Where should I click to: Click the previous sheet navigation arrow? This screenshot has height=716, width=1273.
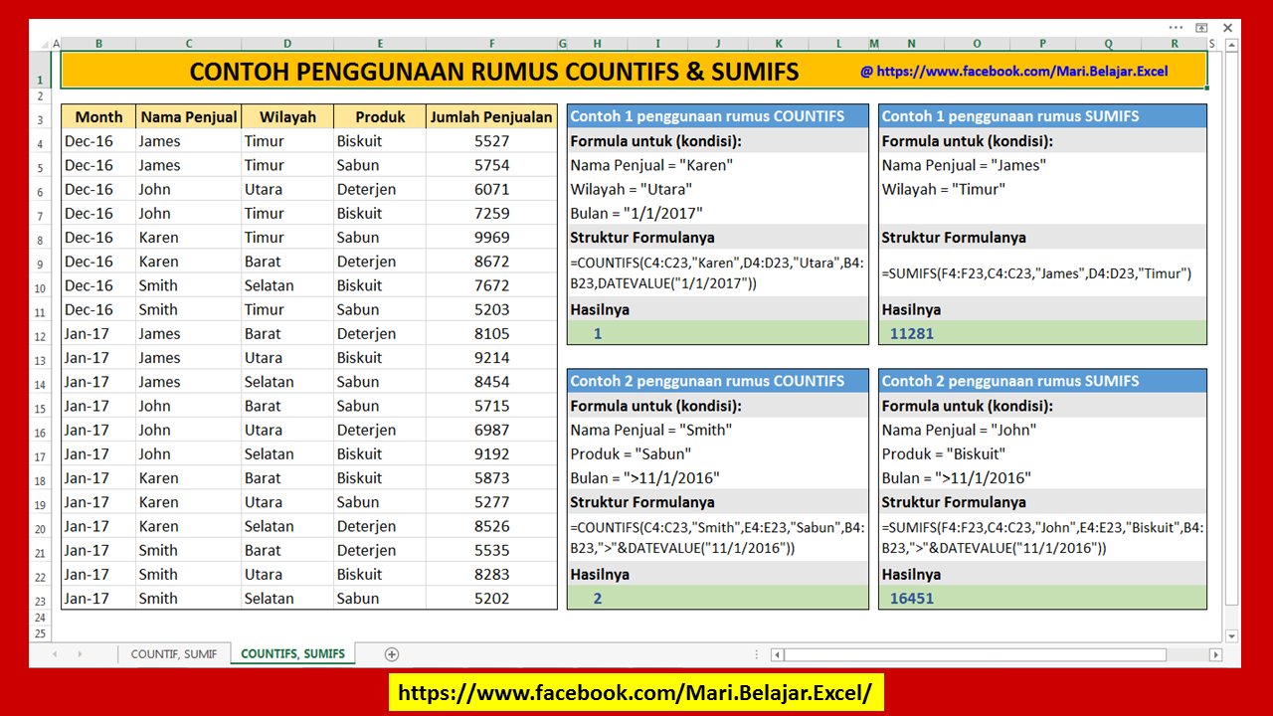coord(55,654)
